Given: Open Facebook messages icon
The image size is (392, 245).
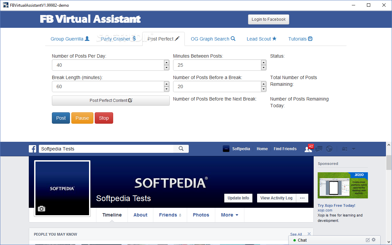Looking at the screenshot, I should (319, 149).
